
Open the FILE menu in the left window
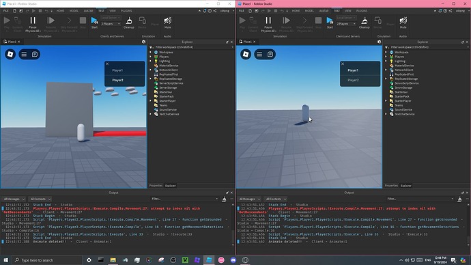[6, 11]
